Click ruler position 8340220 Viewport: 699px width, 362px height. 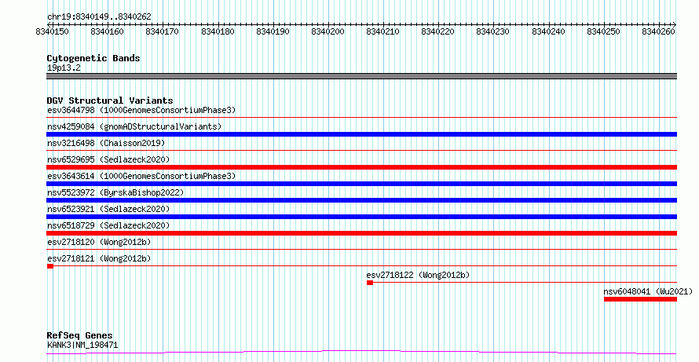tap(439, 31)
